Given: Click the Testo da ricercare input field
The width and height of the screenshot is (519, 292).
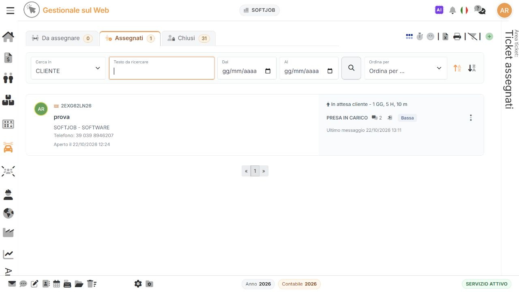Looking at the screenshot, I should tap(162, 68).
